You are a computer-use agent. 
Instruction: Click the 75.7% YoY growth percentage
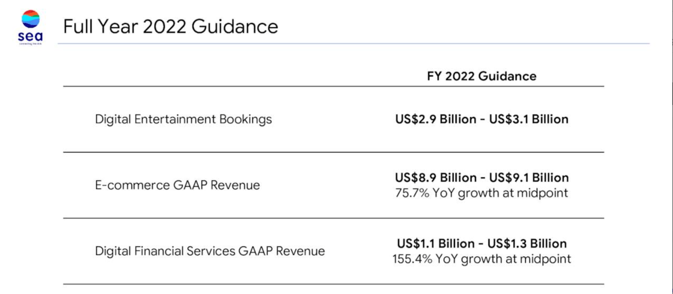click(x=411, y=193)
